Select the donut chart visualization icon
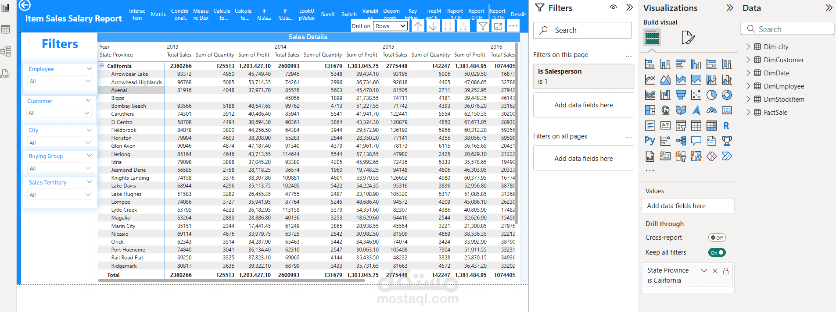Screen dimensions: 836x312 coord(727,95)
